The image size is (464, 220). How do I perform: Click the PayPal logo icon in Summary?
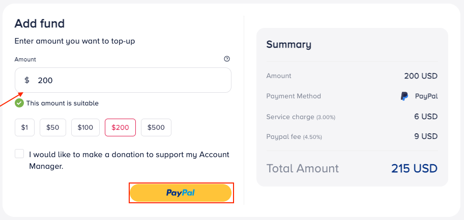click(404, 96)
